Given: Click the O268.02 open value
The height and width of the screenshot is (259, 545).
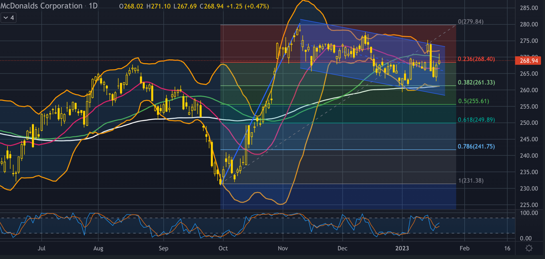Looking at the screenshot, I should [131, 6].
